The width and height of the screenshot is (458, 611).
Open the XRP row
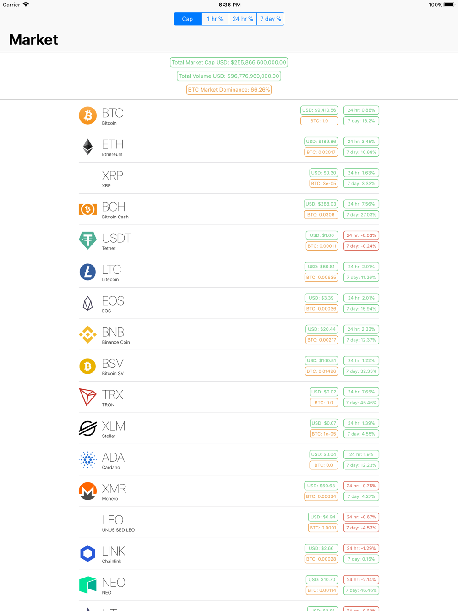pyautogui.click(x=229, y=178)
